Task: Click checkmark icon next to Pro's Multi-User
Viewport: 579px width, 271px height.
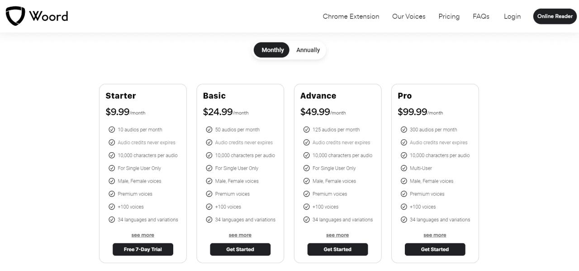Action: 404,168
